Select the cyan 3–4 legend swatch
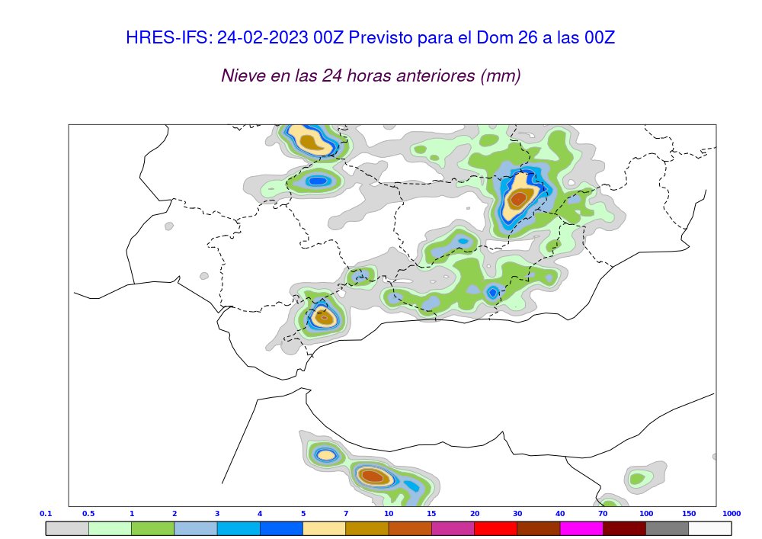Image resolution: width=762 pixels, height=539 pixels. tap(239, 528)
